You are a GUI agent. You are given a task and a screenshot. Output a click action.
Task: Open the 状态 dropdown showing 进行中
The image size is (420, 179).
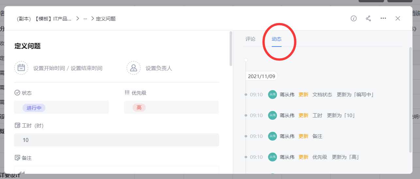61,108
